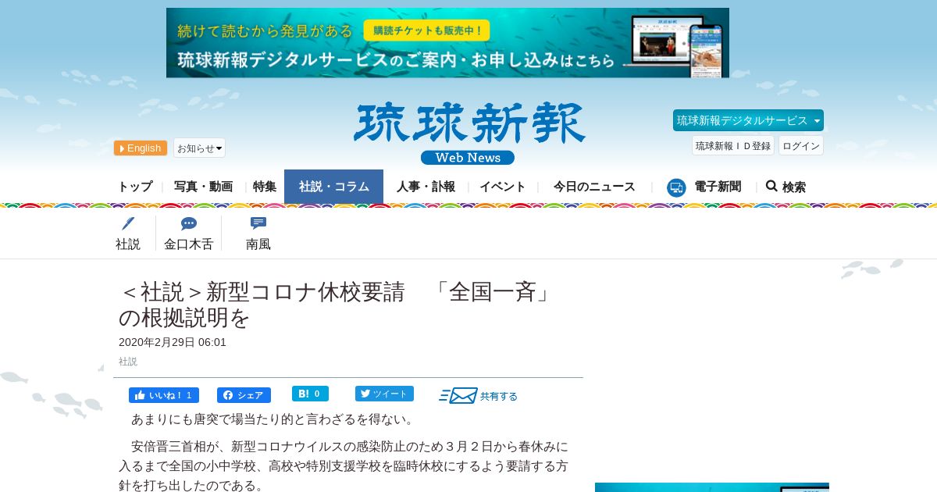Image resolution: width=937 pixels, height=492 pixels.
Task: Open 特集 navigation item
Action: pyautogui.click(x=265, y=187)
